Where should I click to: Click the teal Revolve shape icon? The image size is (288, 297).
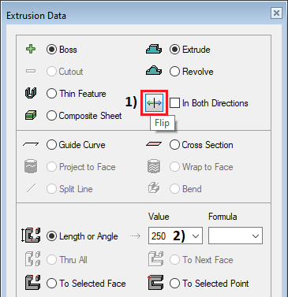(x=154, y=71)
